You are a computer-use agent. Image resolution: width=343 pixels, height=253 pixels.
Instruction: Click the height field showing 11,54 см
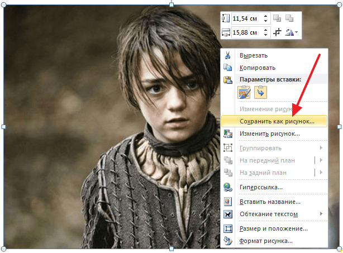tap(246, 18)
